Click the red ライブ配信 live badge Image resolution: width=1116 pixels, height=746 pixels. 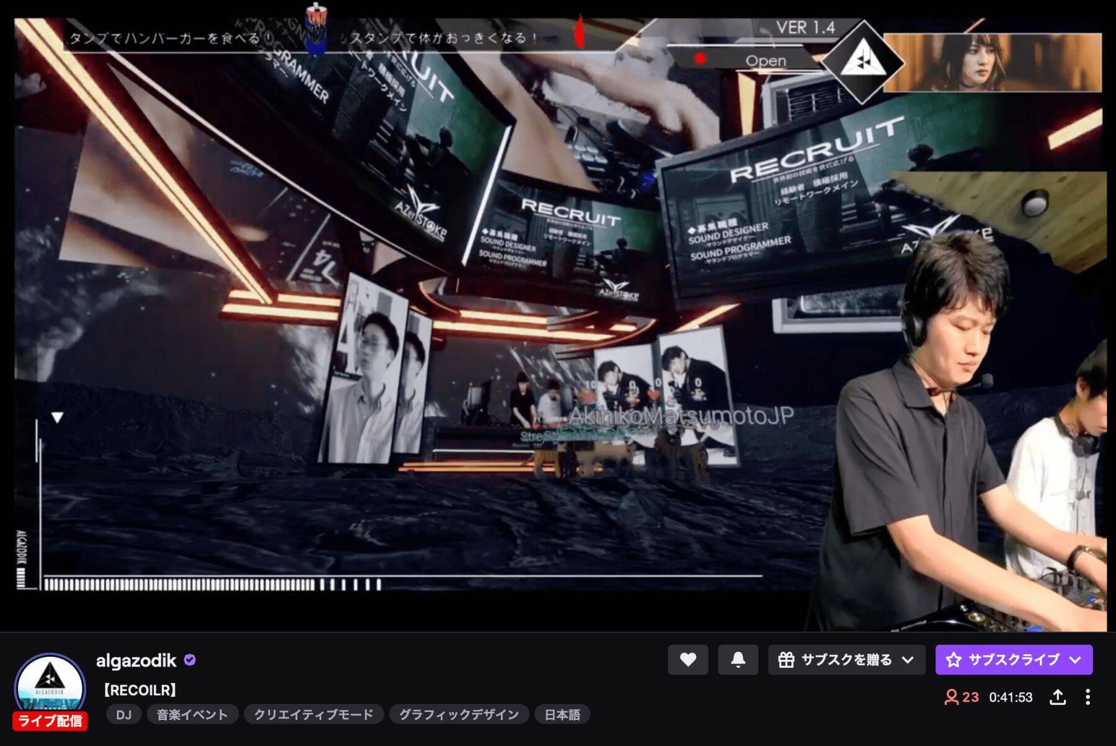[50, 721]
